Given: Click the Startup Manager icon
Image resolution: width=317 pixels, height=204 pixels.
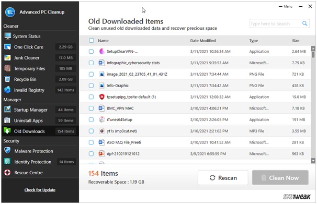Looking at the screenshot, I should 7,110.
